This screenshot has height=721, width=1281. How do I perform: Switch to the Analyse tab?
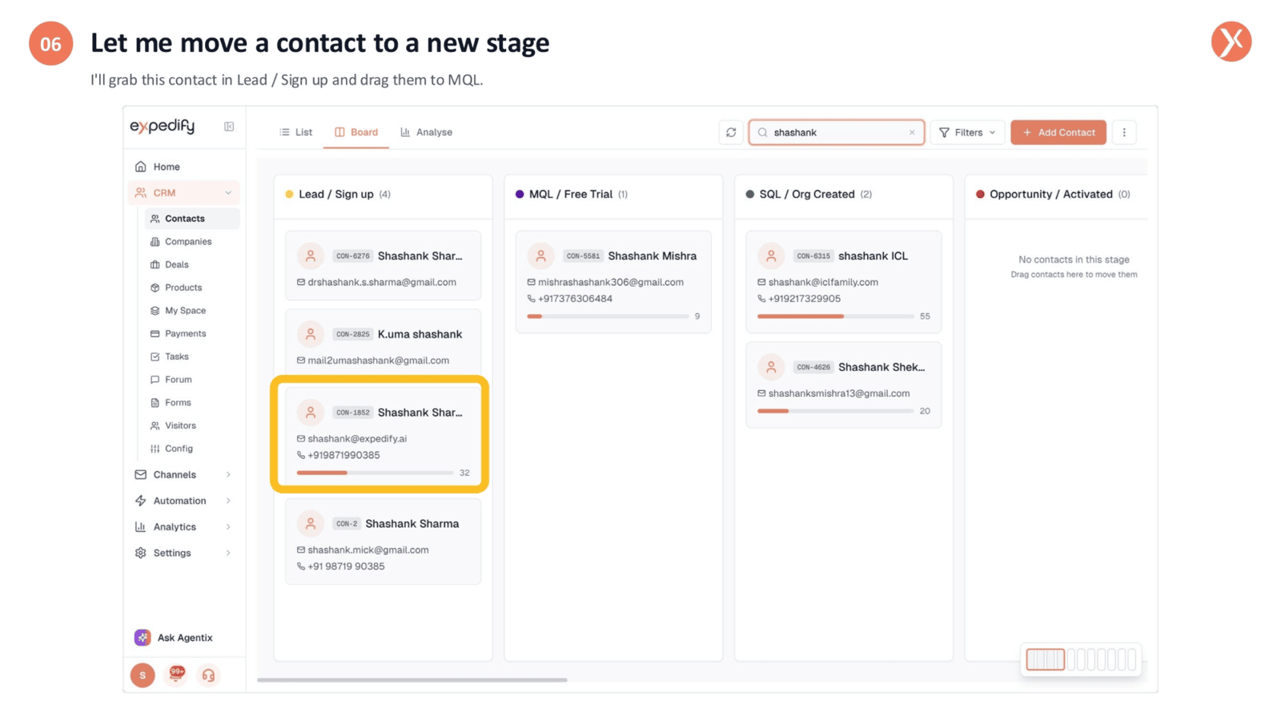427,132
